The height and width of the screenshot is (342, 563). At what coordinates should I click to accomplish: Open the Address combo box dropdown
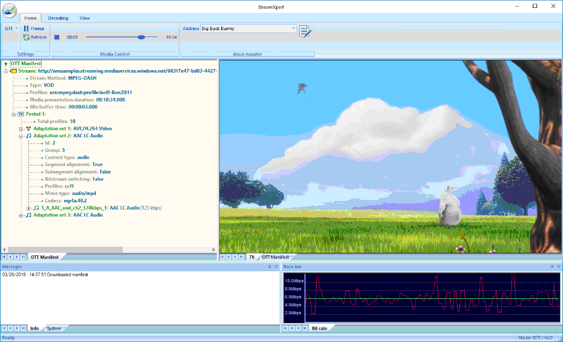click(x=294, y=28)
